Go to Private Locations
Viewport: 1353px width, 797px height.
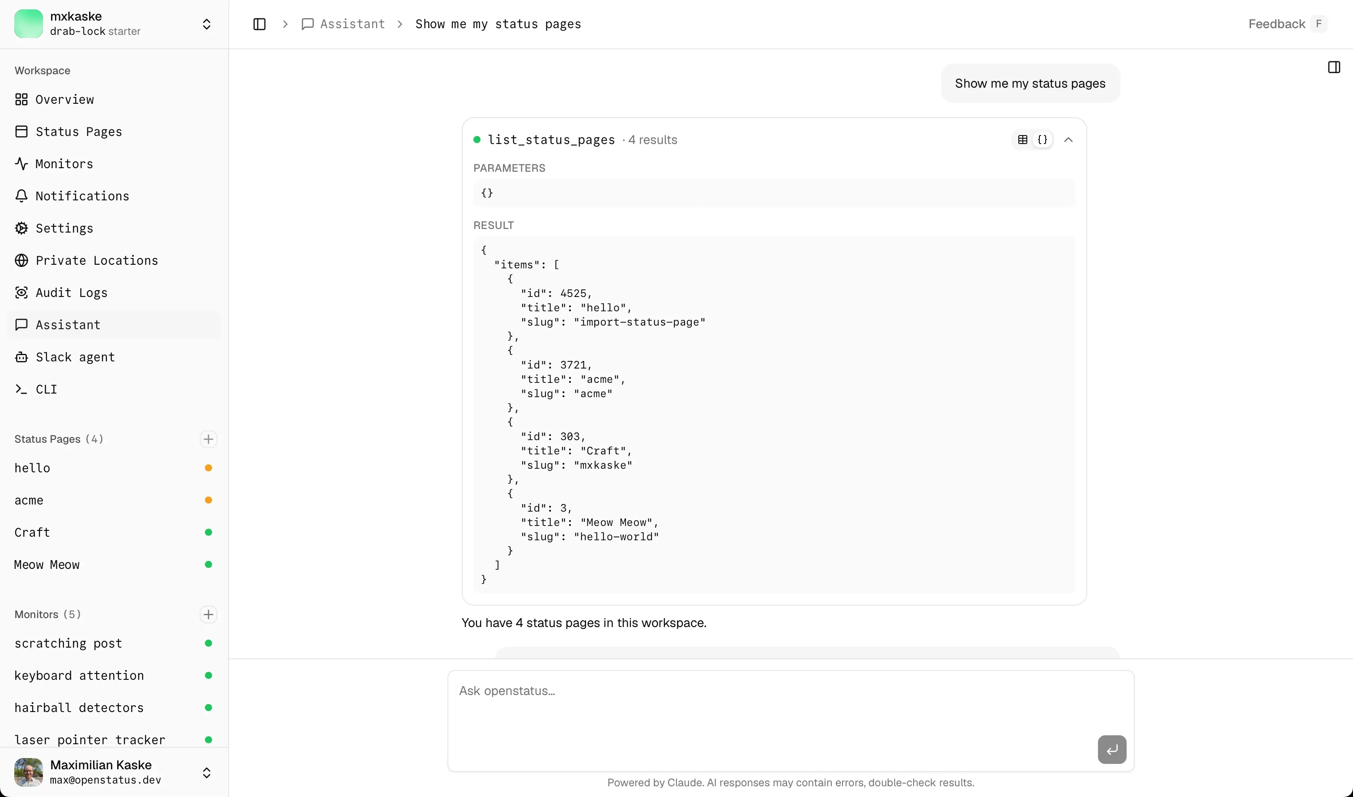point(114,260)
